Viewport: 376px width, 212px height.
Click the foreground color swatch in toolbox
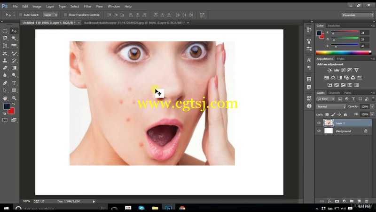(7, 106)
